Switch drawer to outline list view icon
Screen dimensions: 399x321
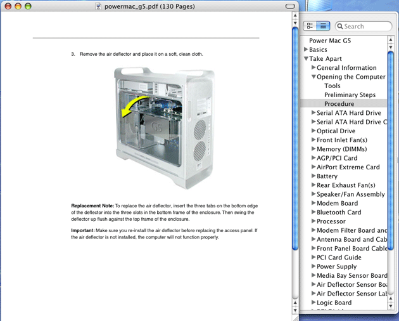pyautogui.click(x=323, y=26)
